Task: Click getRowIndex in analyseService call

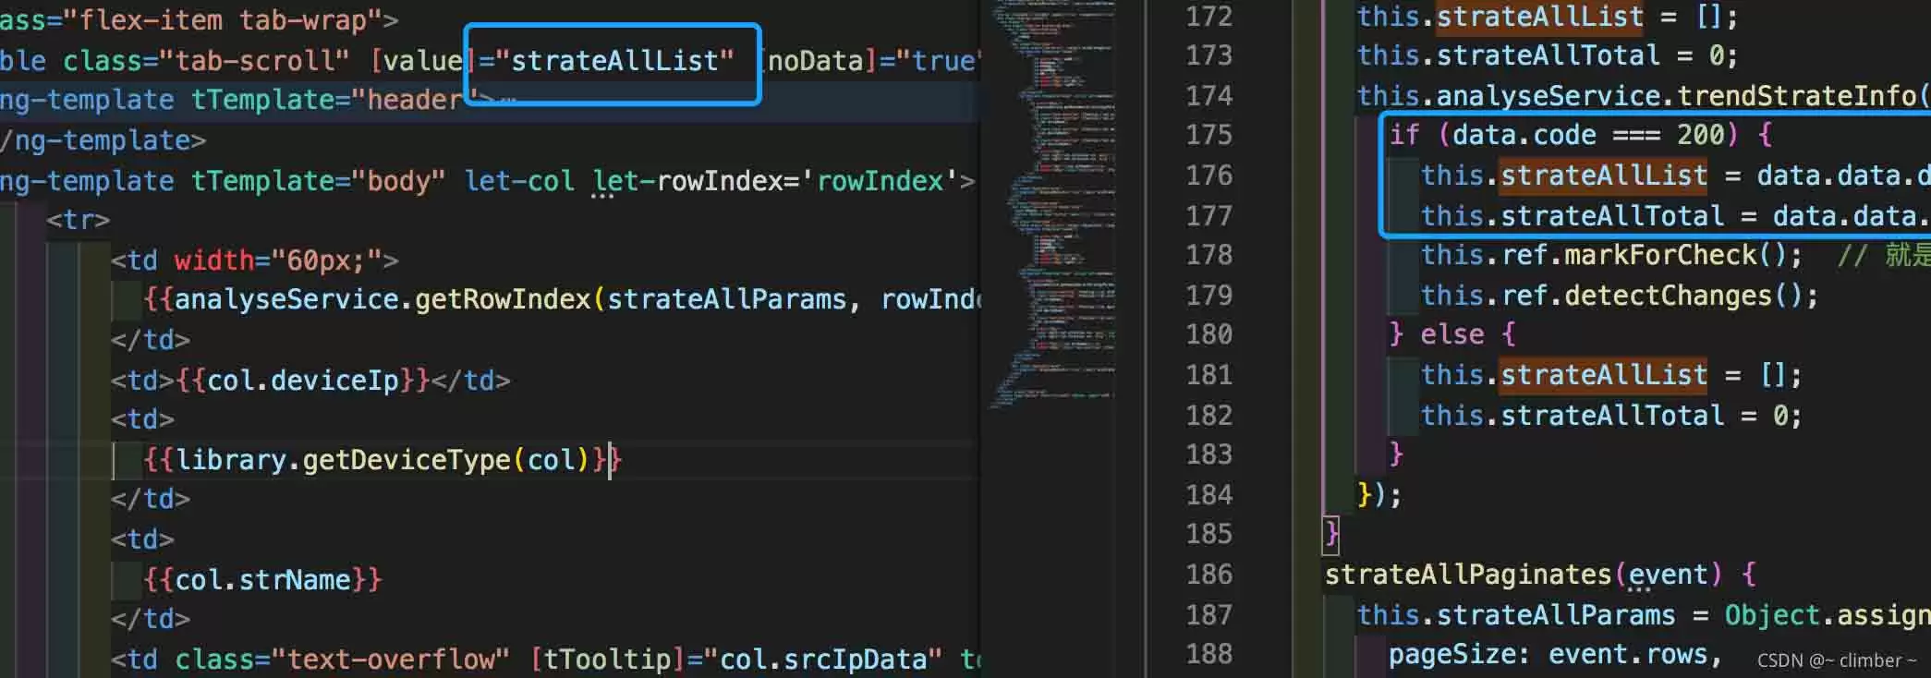Action: 502,299
